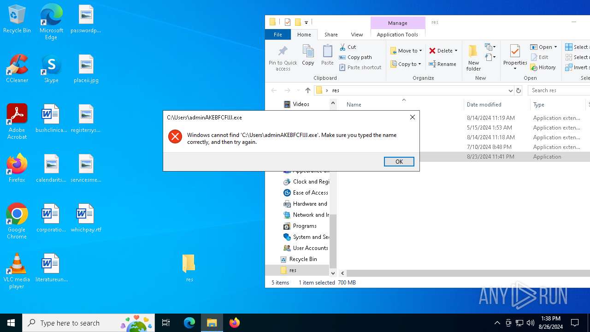Click Paste shortcut in ribbon
Viewport: 590px width, 332px height.
(360, 67)
